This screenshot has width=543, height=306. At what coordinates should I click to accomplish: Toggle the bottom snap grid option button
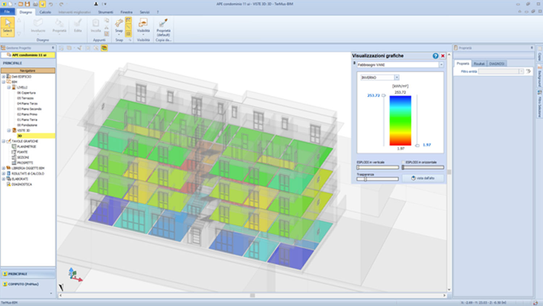[129, 34]
